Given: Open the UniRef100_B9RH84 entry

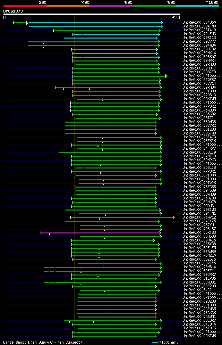Looking at the screenshot, I should (199, 87).
